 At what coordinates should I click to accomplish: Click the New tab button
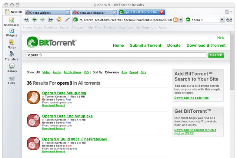click(13, 12)
